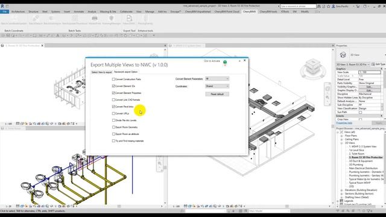
Task: Select Typical Room WSHP view
Action: (359, 183)
